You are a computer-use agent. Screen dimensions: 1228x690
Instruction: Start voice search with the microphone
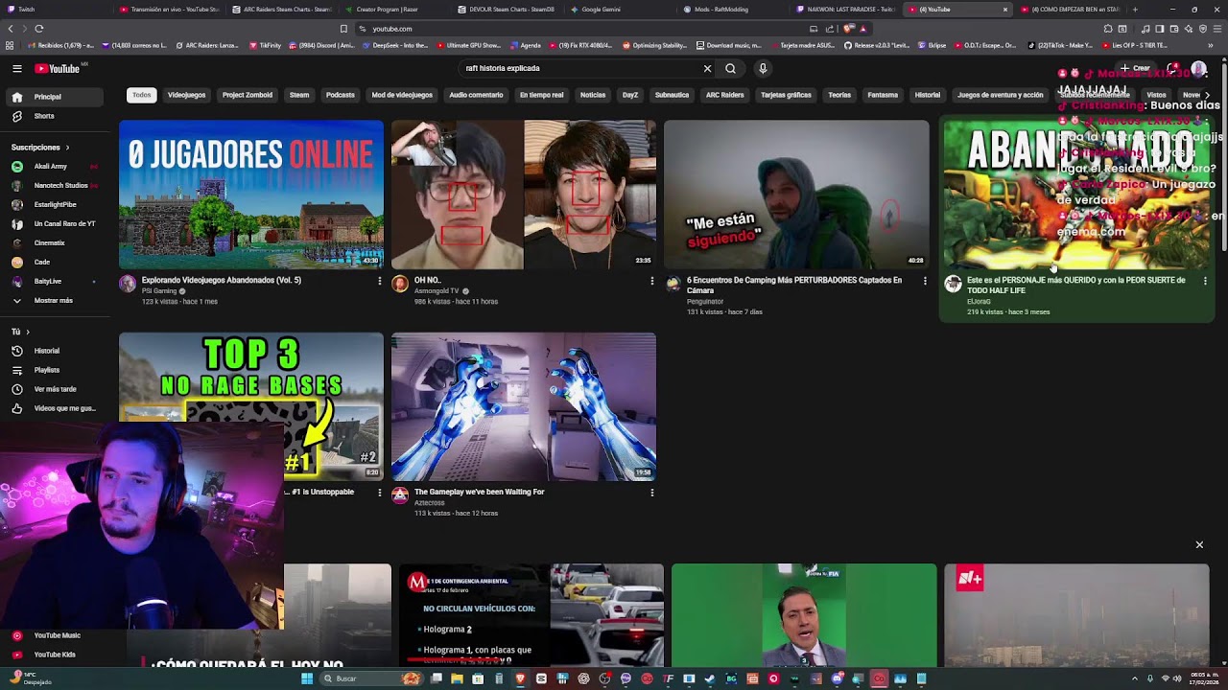pyautogui.click(x=763, y=68)
